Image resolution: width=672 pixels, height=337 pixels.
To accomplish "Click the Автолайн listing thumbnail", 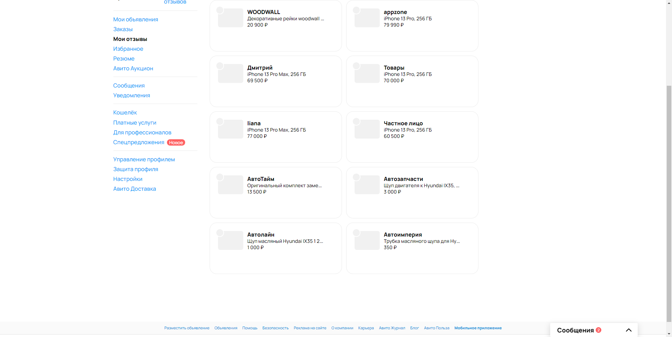I will pos(230,240).
